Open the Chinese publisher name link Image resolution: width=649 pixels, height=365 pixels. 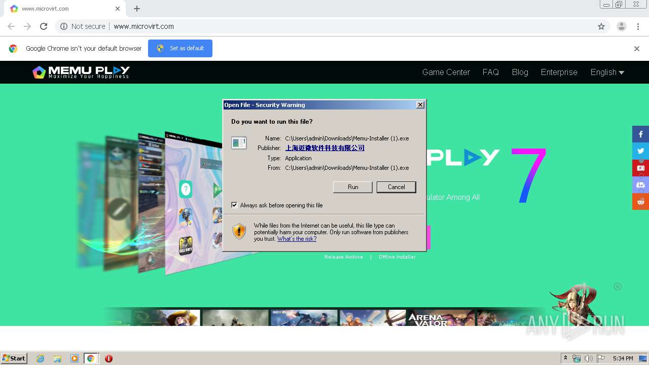325,148
